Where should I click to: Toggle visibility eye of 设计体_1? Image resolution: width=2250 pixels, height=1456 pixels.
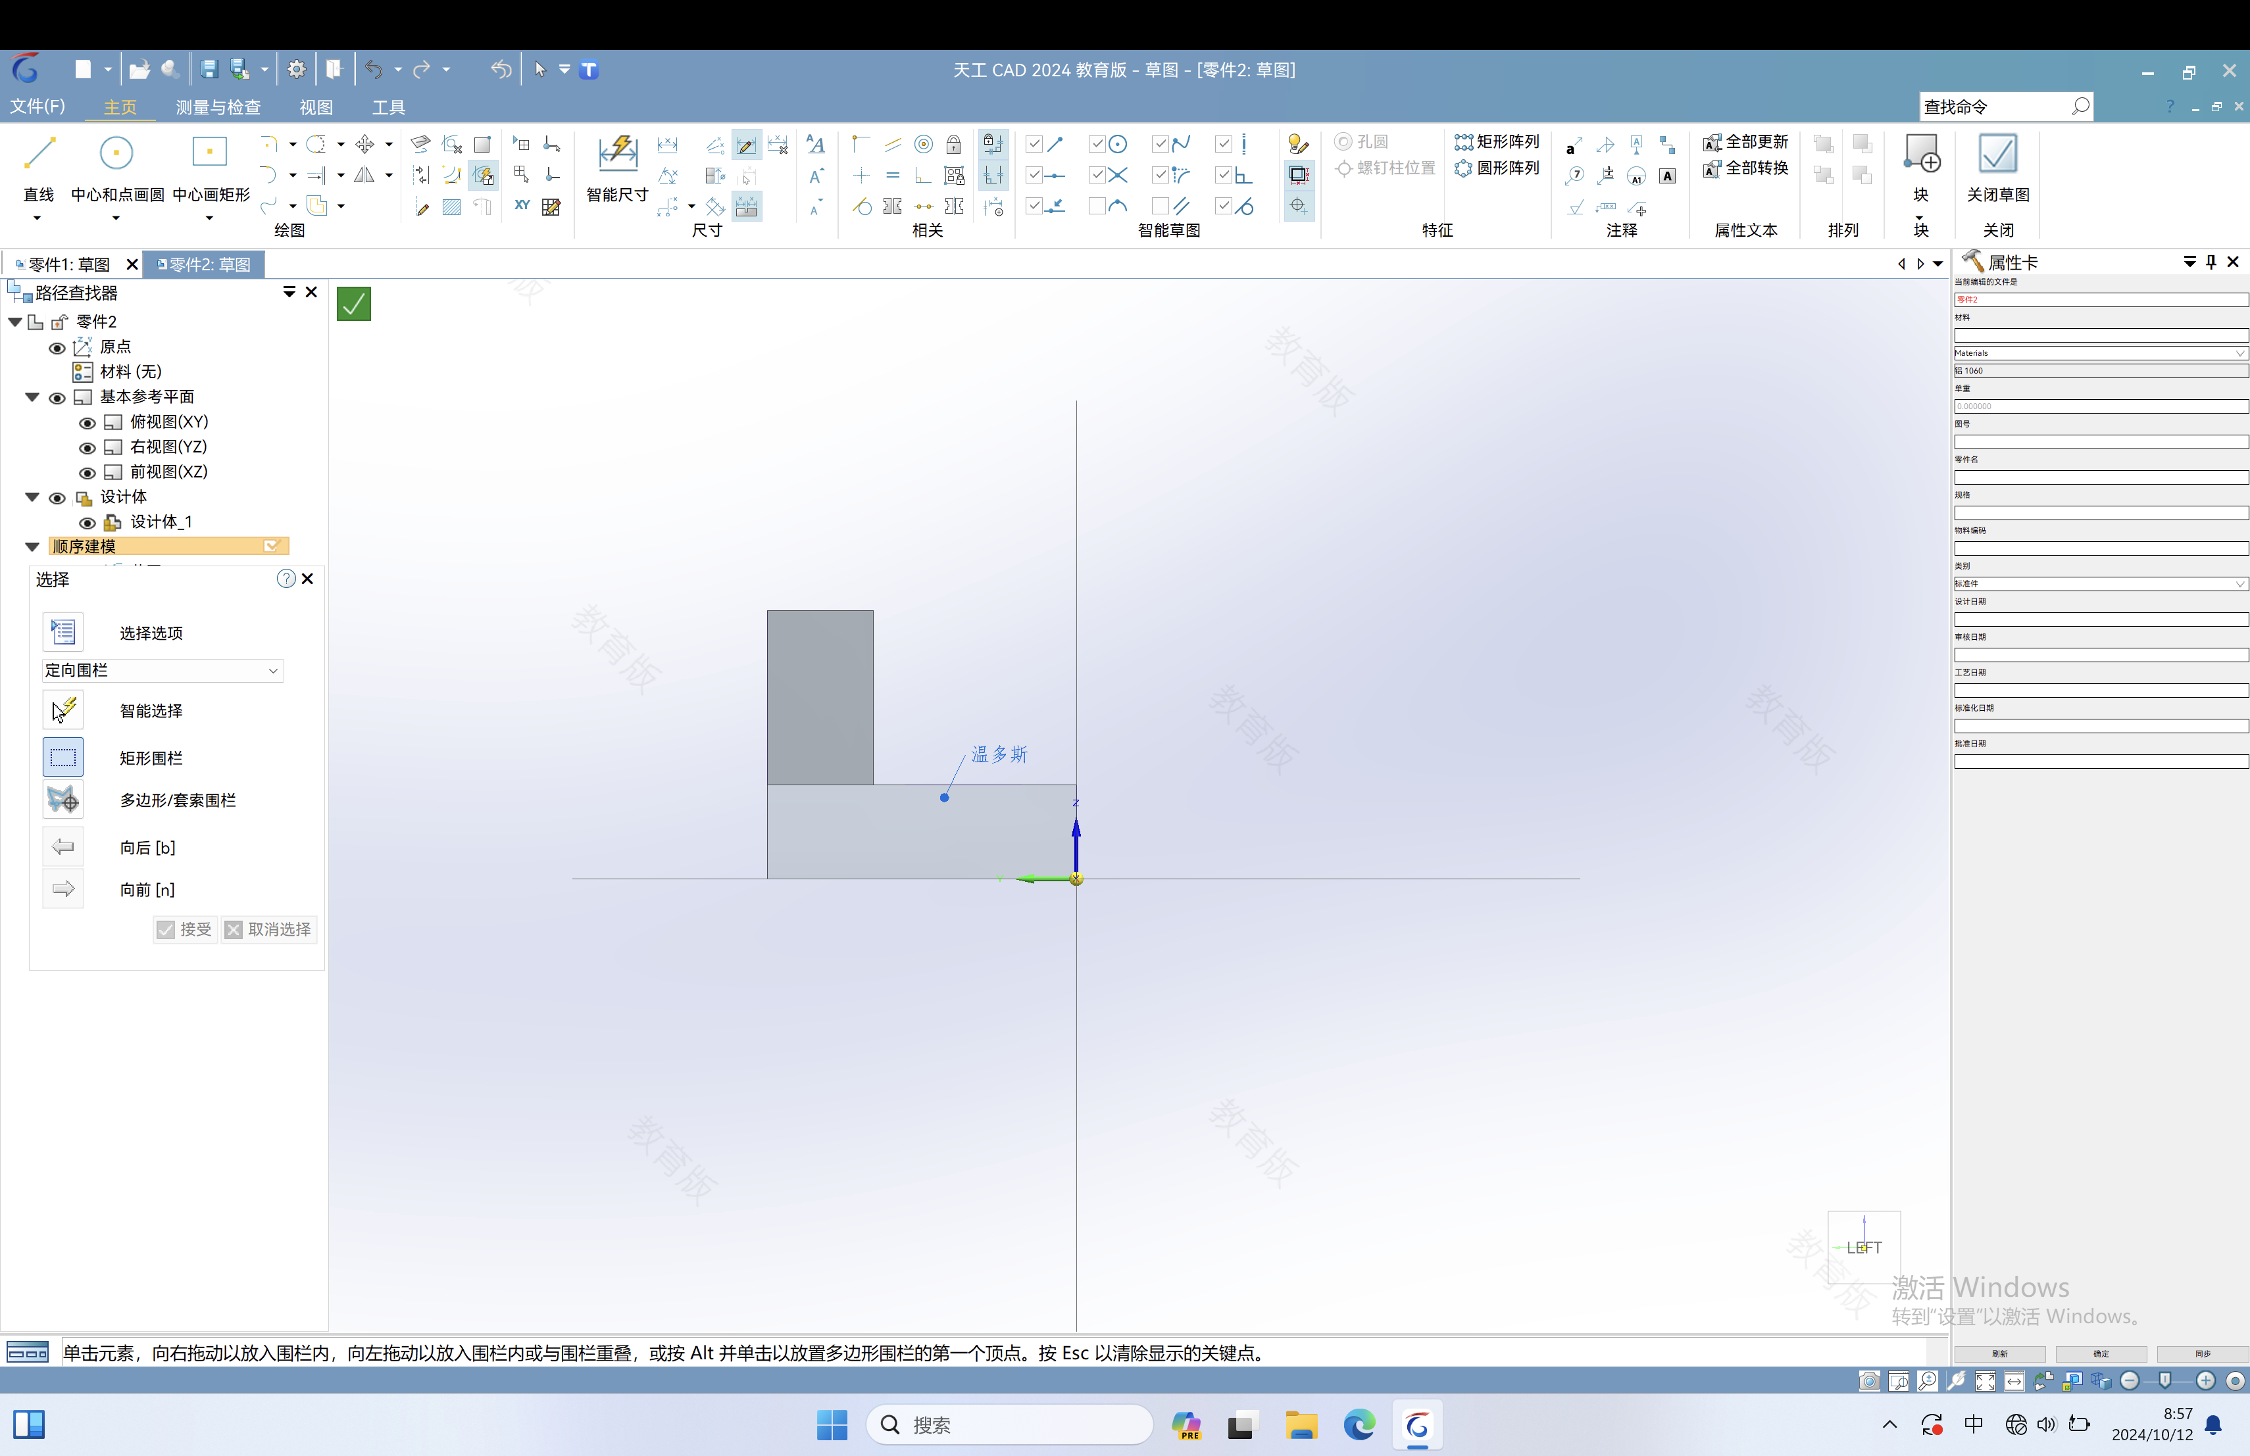[x=87, y=523]
